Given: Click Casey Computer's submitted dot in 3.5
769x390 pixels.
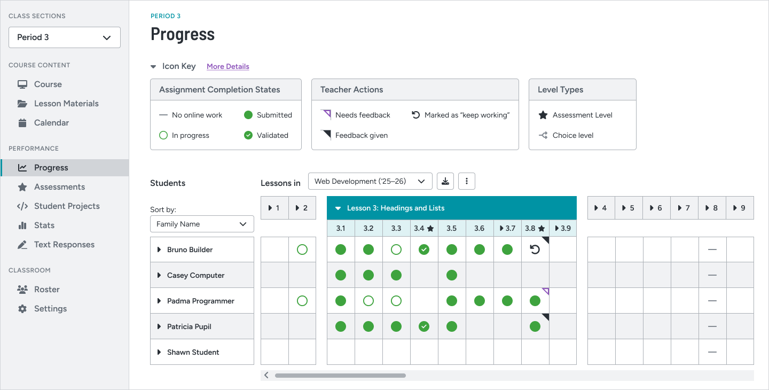Looking at the screenshot, I should (x=452, y=275).
